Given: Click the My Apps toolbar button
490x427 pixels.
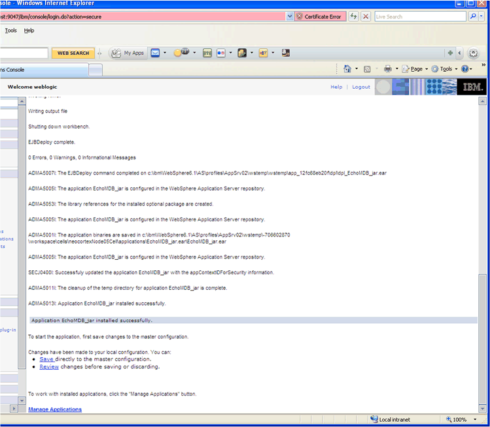Looking at the screenshot, I should (128, 53).
